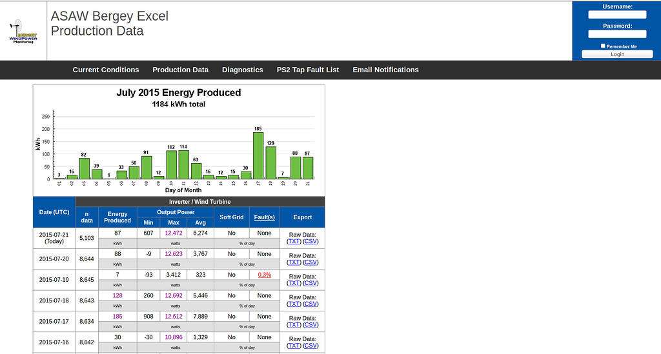This screenshot has width=661, height=354.
Task: Download CSV raw data for 2015-07-18
Action: click(x=310, y=304)
